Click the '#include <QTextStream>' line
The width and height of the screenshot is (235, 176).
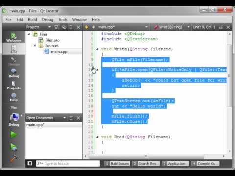(x=129, y=39)
